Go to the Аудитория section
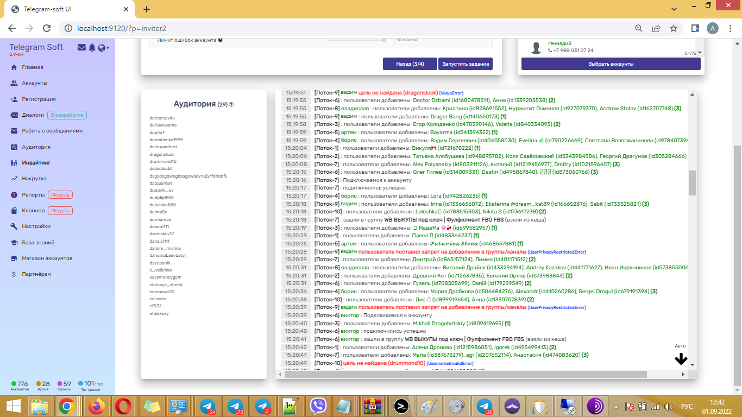This screenshot has height=417, width=742. tap(36, 147)
